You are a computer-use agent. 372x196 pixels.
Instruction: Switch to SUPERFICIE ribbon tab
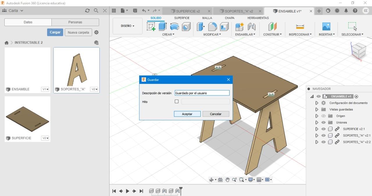tap(182, 18)
